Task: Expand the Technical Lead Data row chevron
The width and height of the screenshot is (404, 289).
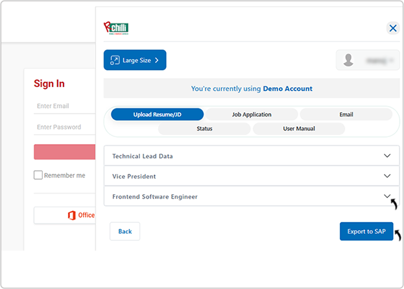Action: click(x=387, y=156)
